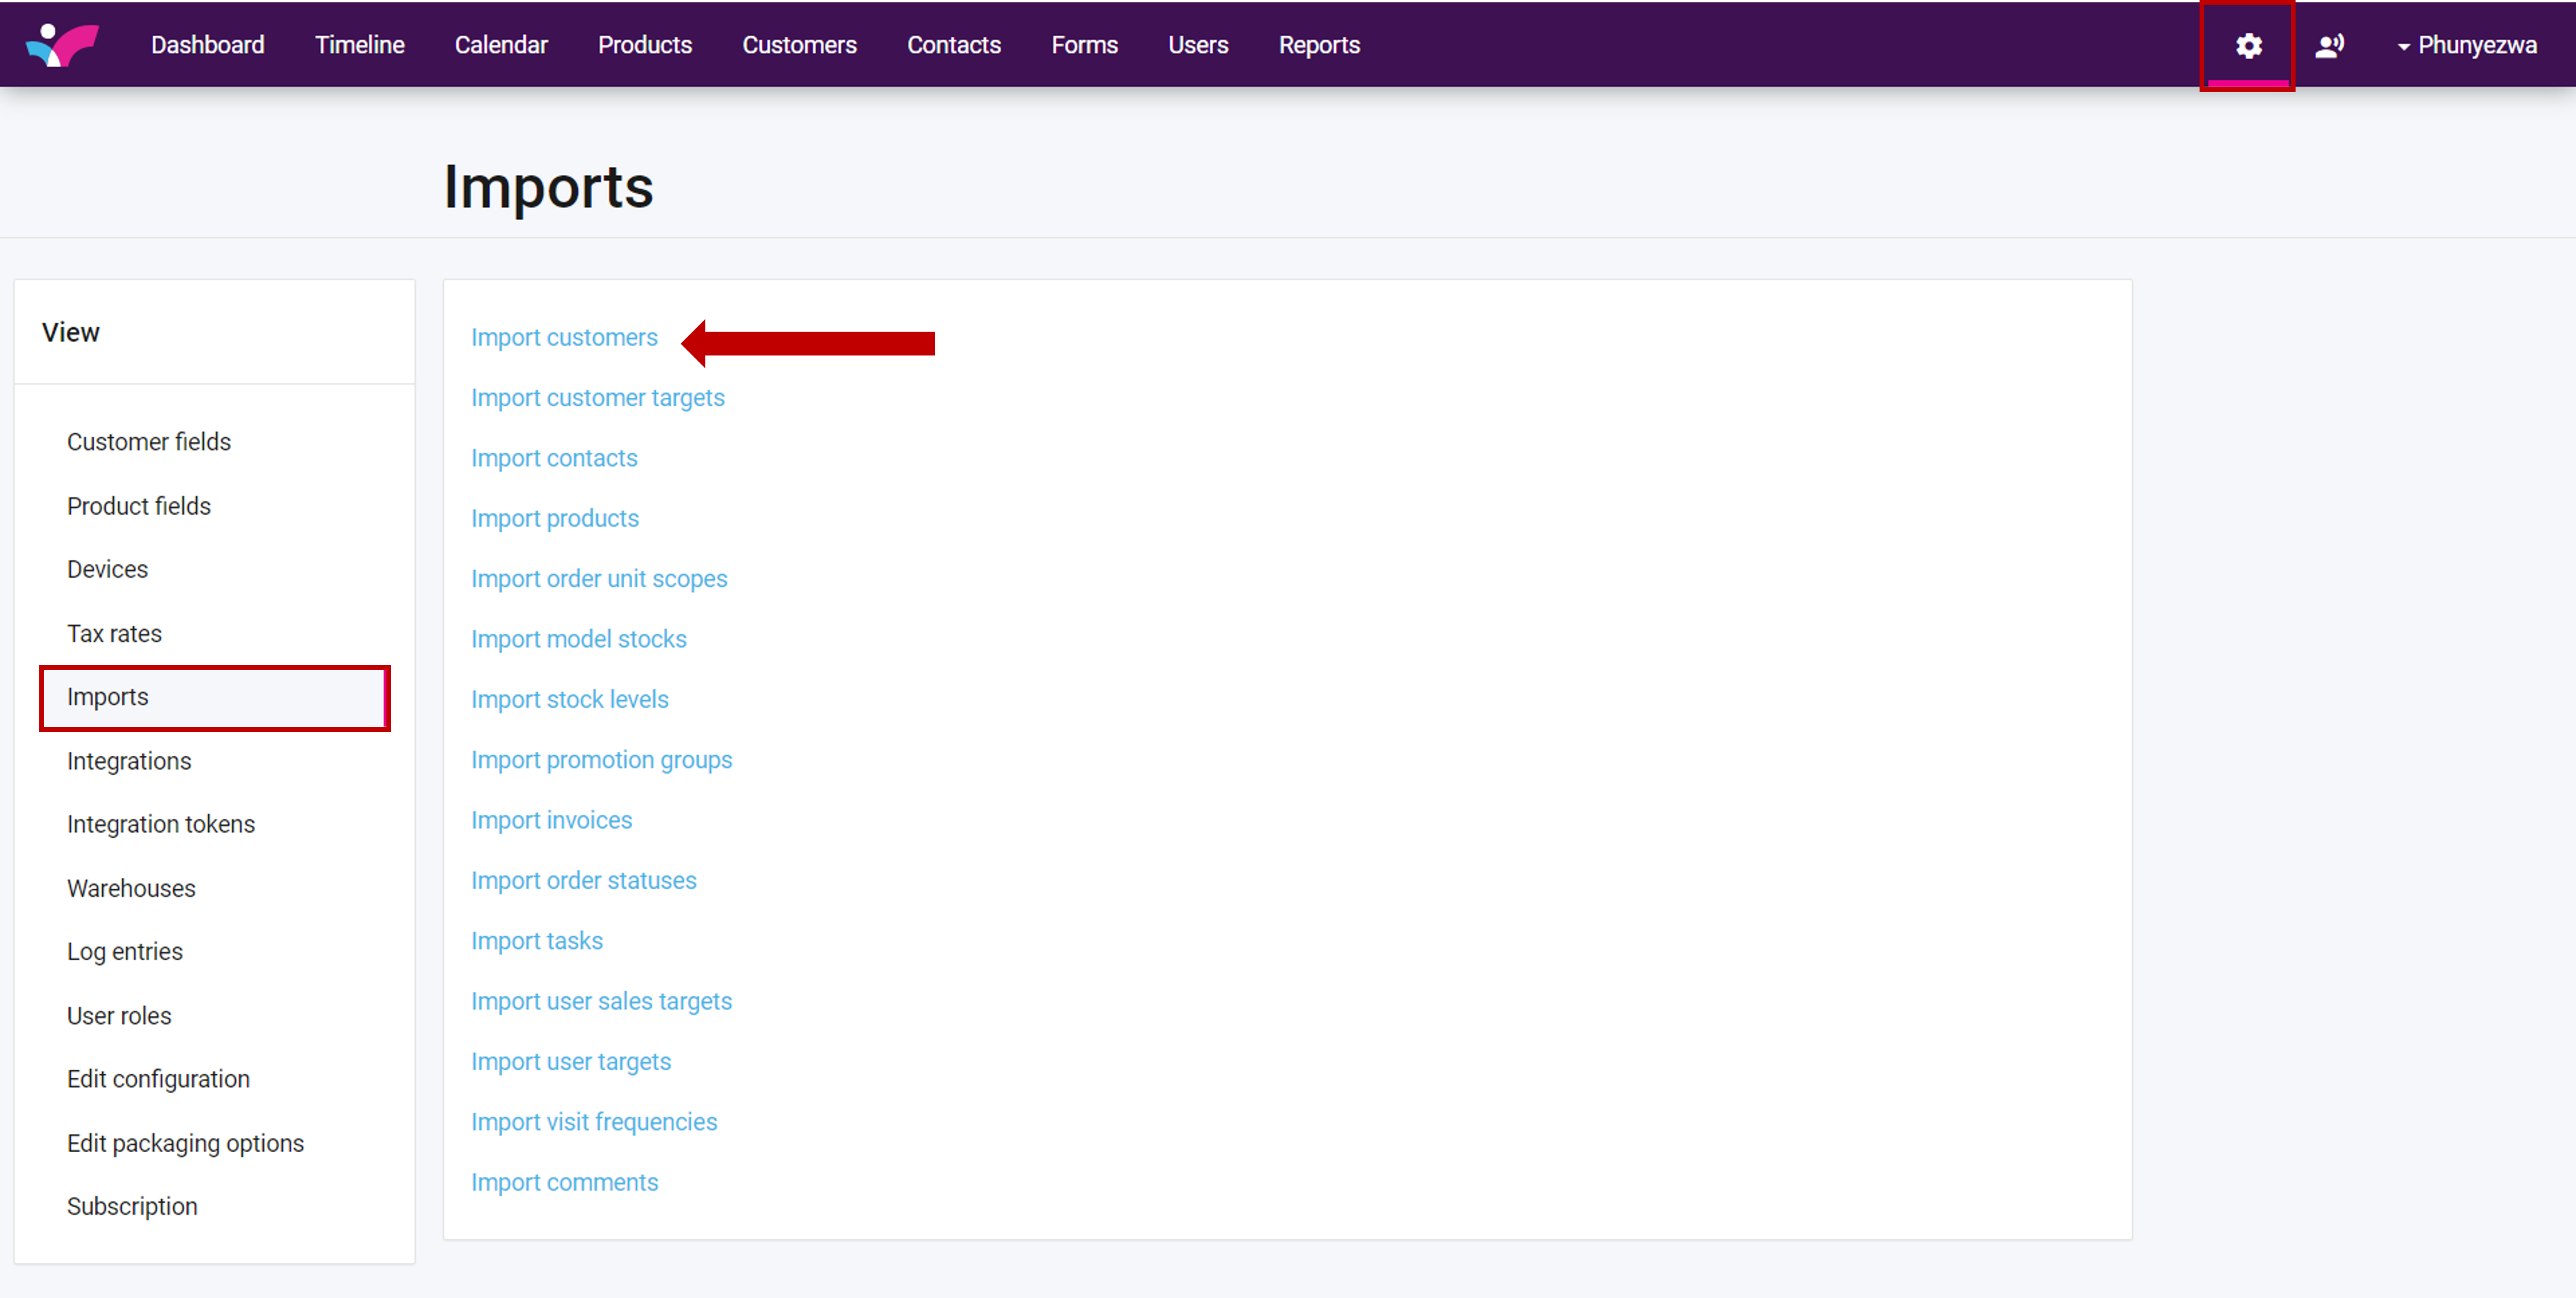The width and height of the screenshot is (2576, 1298).
Task: Navigate to the Reports menu
Action: [x=1318, y=46]
